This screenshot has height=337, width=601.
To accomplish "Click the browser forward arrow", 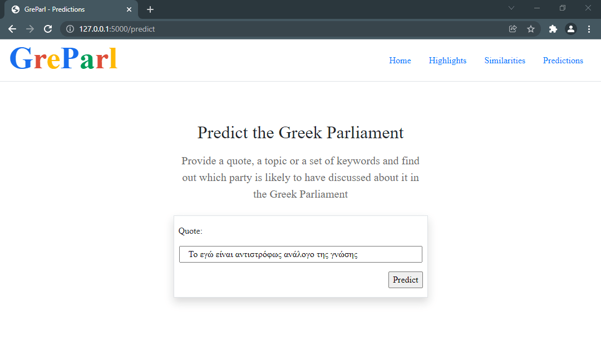I will coord(29,29).
